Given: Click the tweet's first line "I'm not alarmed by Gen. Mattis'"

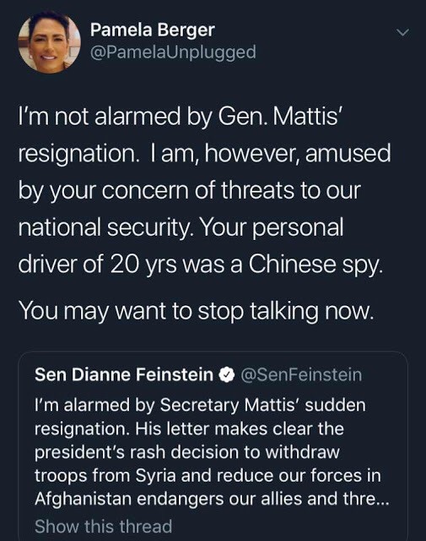Looking at the screenshot, I should pos(180,117).
